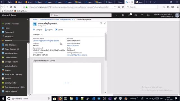The width and height of the screenshot is (180, 101).
Task: Maximize the demodeployment blade
Action: coord(101,23)
